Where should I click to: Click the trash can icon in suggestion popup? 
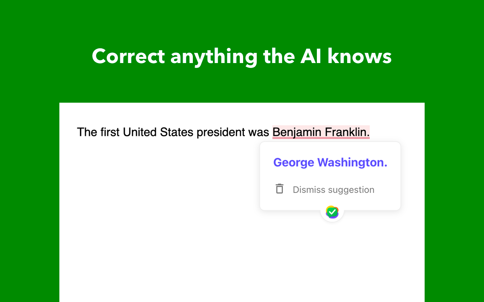click(x=279, y=189)
